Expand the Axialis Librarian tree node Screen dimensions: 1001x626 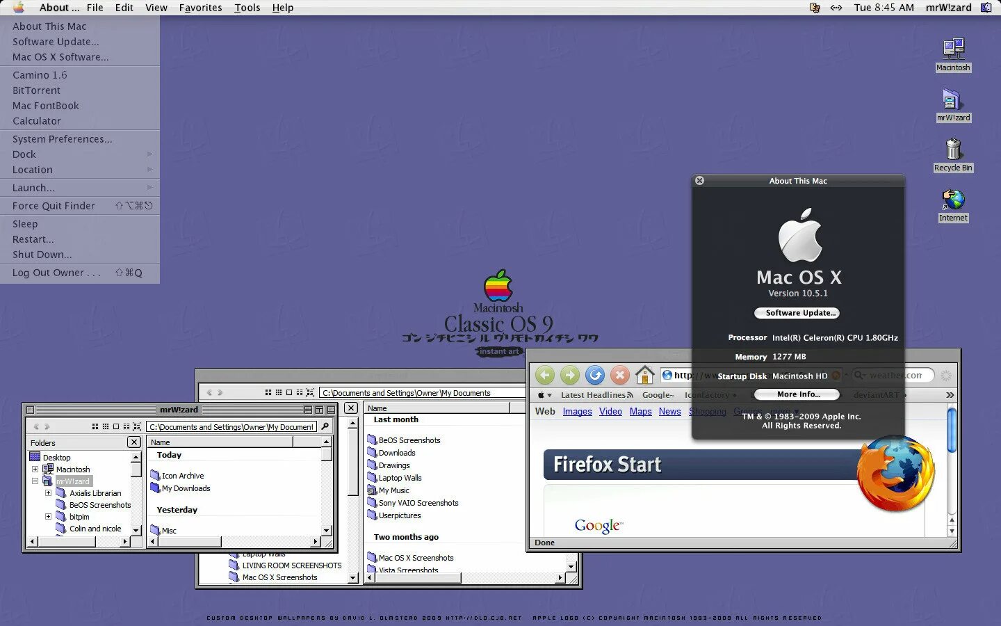(48, 493)
